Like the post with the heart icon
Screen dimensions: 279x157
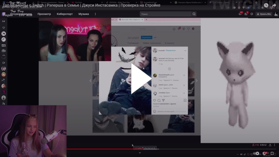(x=154, y=101)
